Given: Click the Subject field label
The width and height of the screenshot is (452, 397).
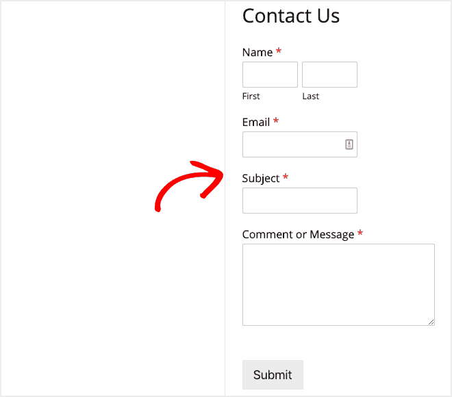Looking at the screenshot, I should [261, 179].
